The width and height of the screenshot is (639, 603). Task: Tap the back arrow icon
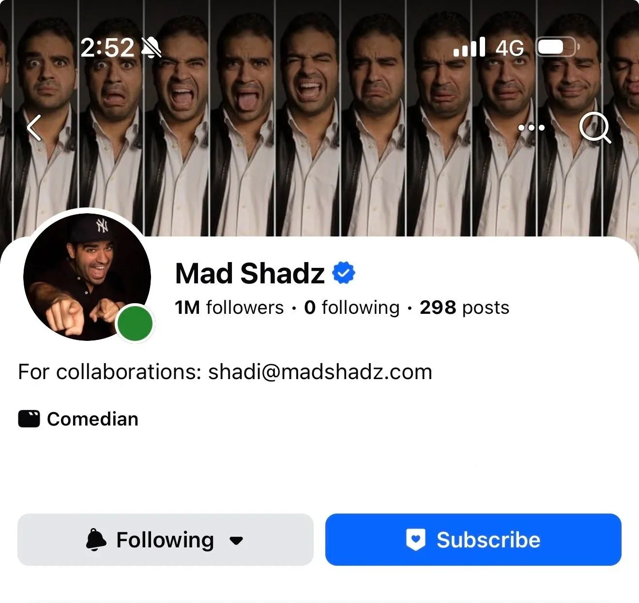[34, 128]
